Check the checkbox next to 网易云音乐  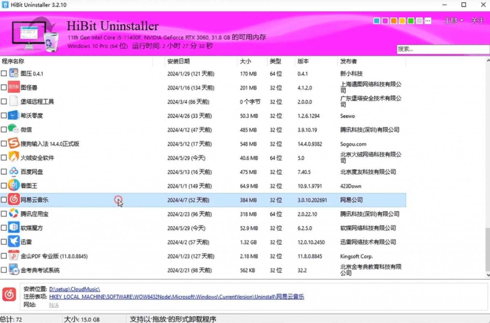point(4,200)
